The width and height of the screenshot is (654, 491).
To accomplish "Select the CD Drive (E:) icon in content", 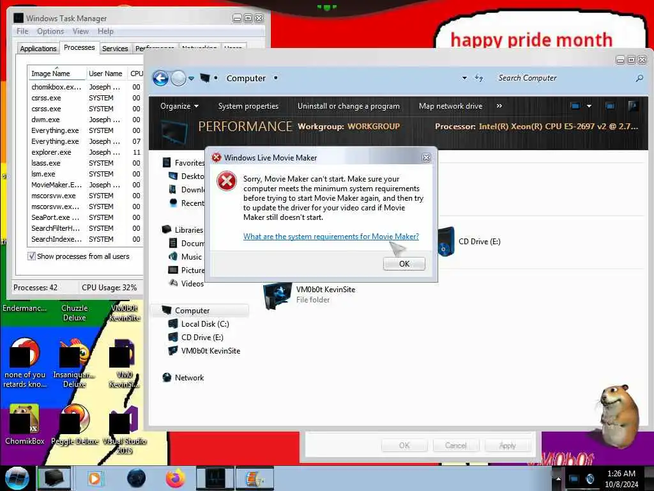I will [446, 241].
